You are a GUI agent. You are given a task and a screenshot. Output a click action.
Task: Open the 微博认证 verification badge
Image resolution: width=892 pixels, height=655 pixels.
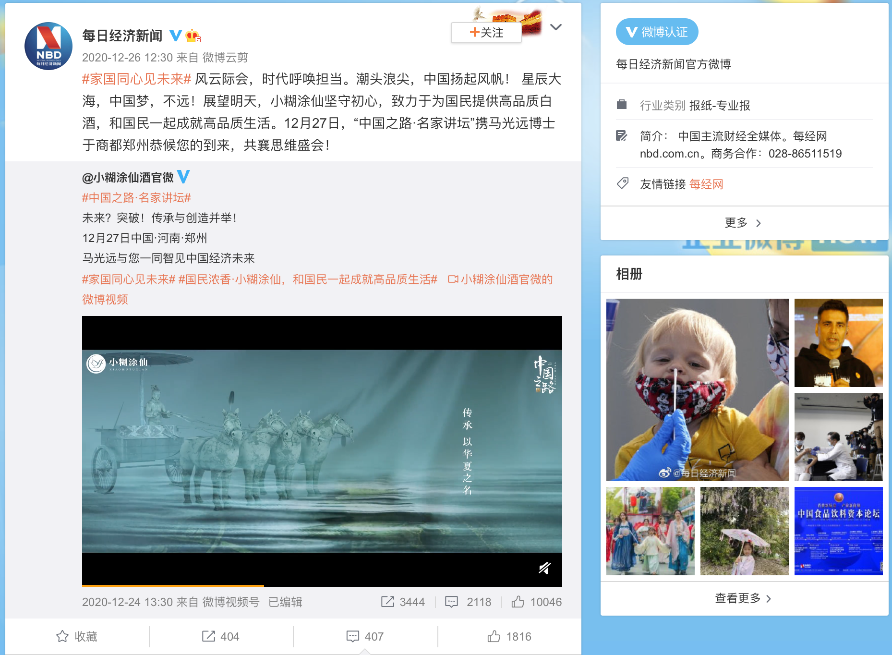pos(657,32)
